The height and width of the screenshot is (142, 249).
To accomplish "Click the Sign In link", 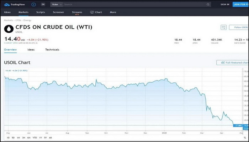I will [225, 5].
